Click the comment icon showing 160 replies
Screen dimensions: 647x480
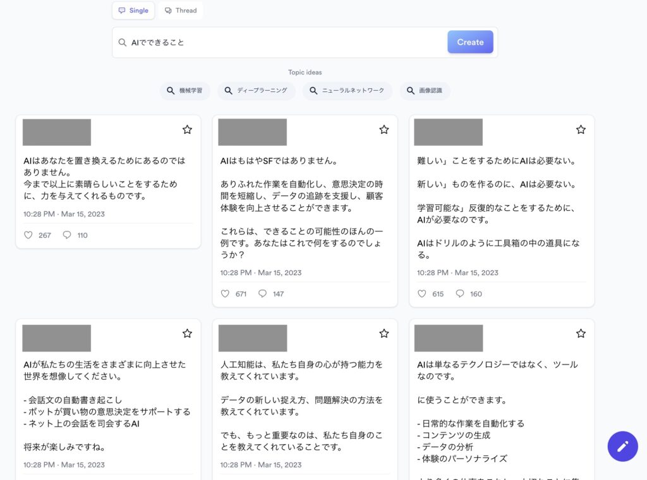click(x=460, y=294)
